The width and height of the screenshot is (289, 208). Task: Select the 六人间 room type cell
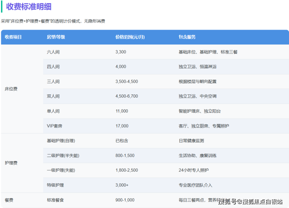[53, 52]
